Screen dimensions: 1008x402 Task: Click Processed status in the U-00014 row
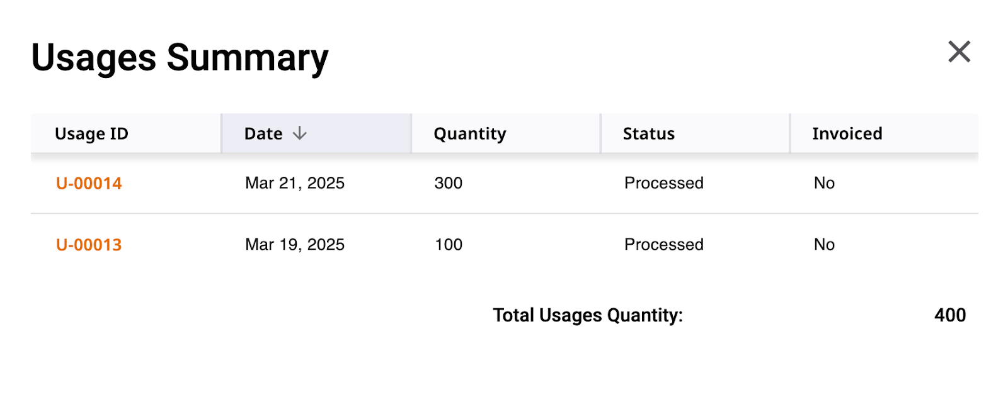click(x=664, y=183)
